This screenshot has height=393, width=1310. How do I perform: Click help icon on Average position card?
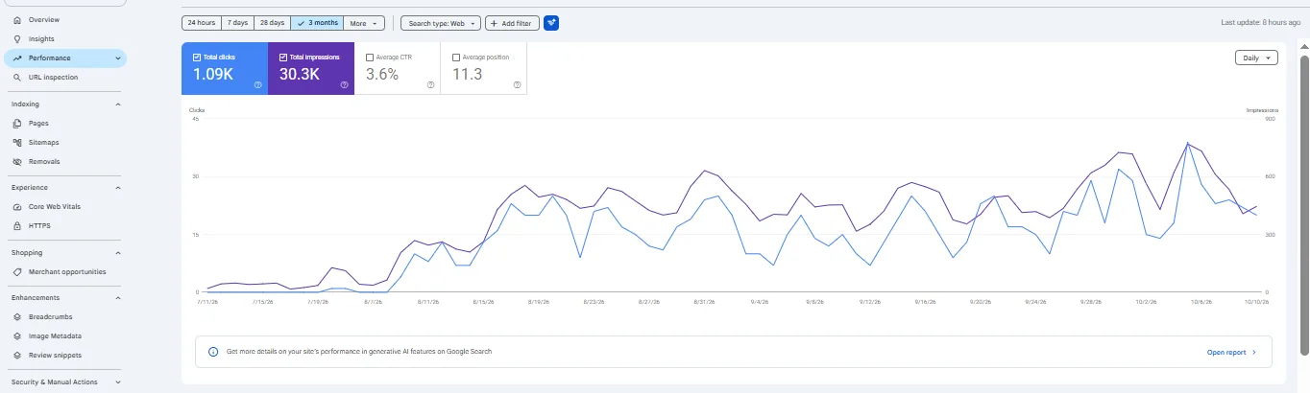pos(517,84)
